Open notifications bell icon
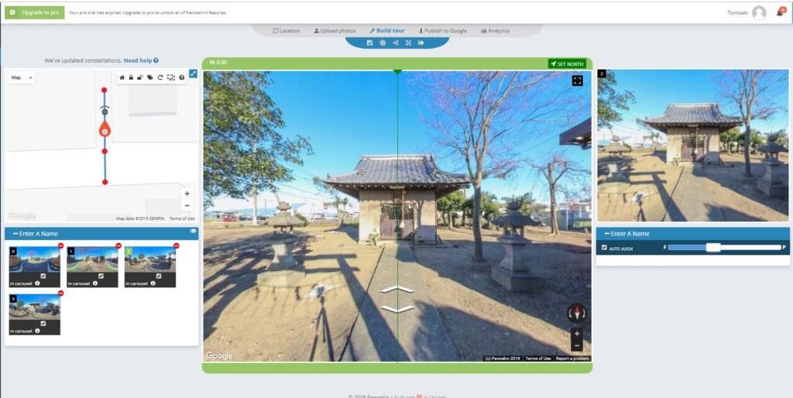The image size is (793, 398). point(780,12)
